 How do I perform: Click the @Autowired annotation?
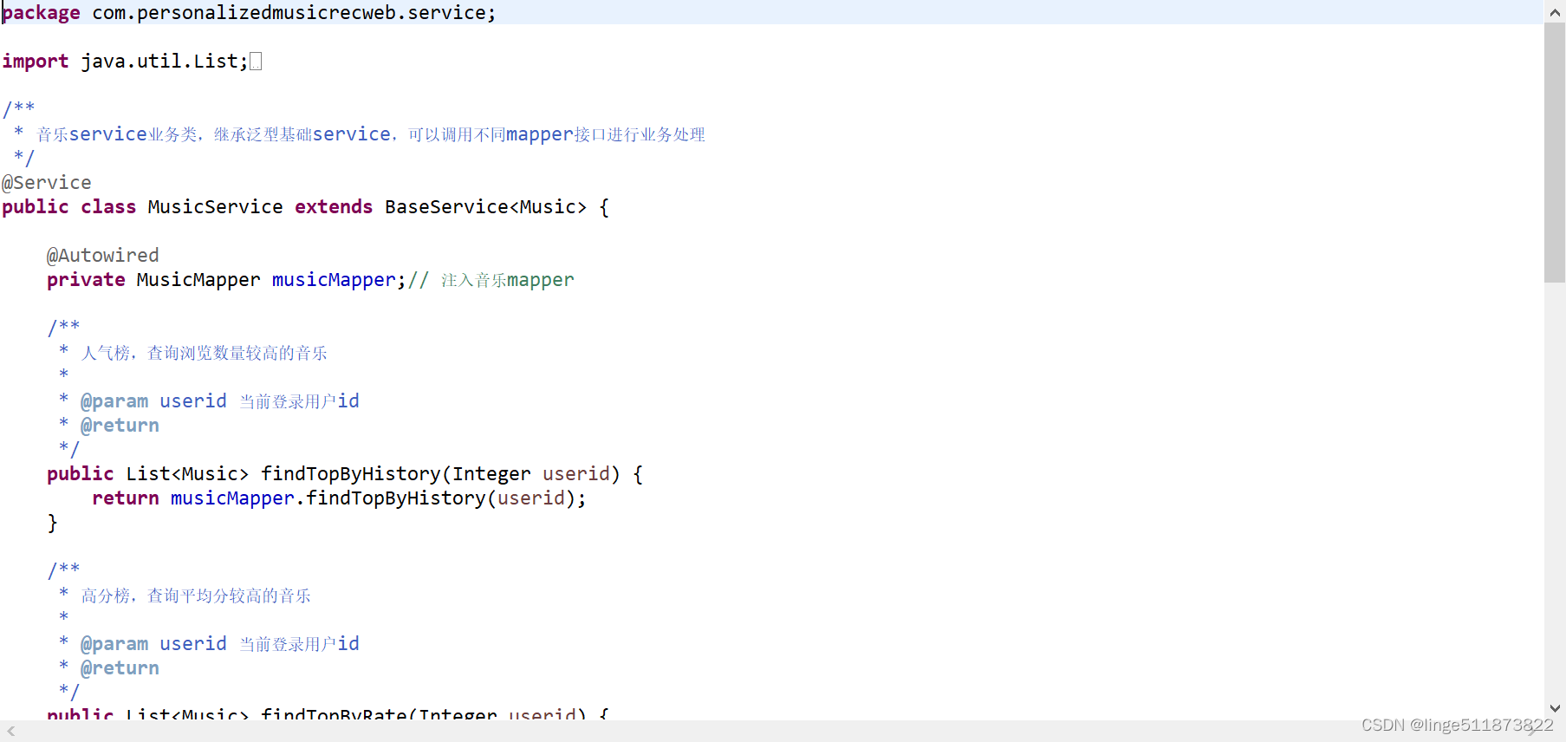(x=103, y=256)
